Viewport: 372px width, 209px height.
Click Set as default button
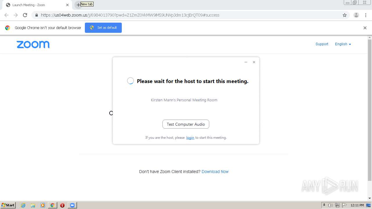tap(103, 28)
